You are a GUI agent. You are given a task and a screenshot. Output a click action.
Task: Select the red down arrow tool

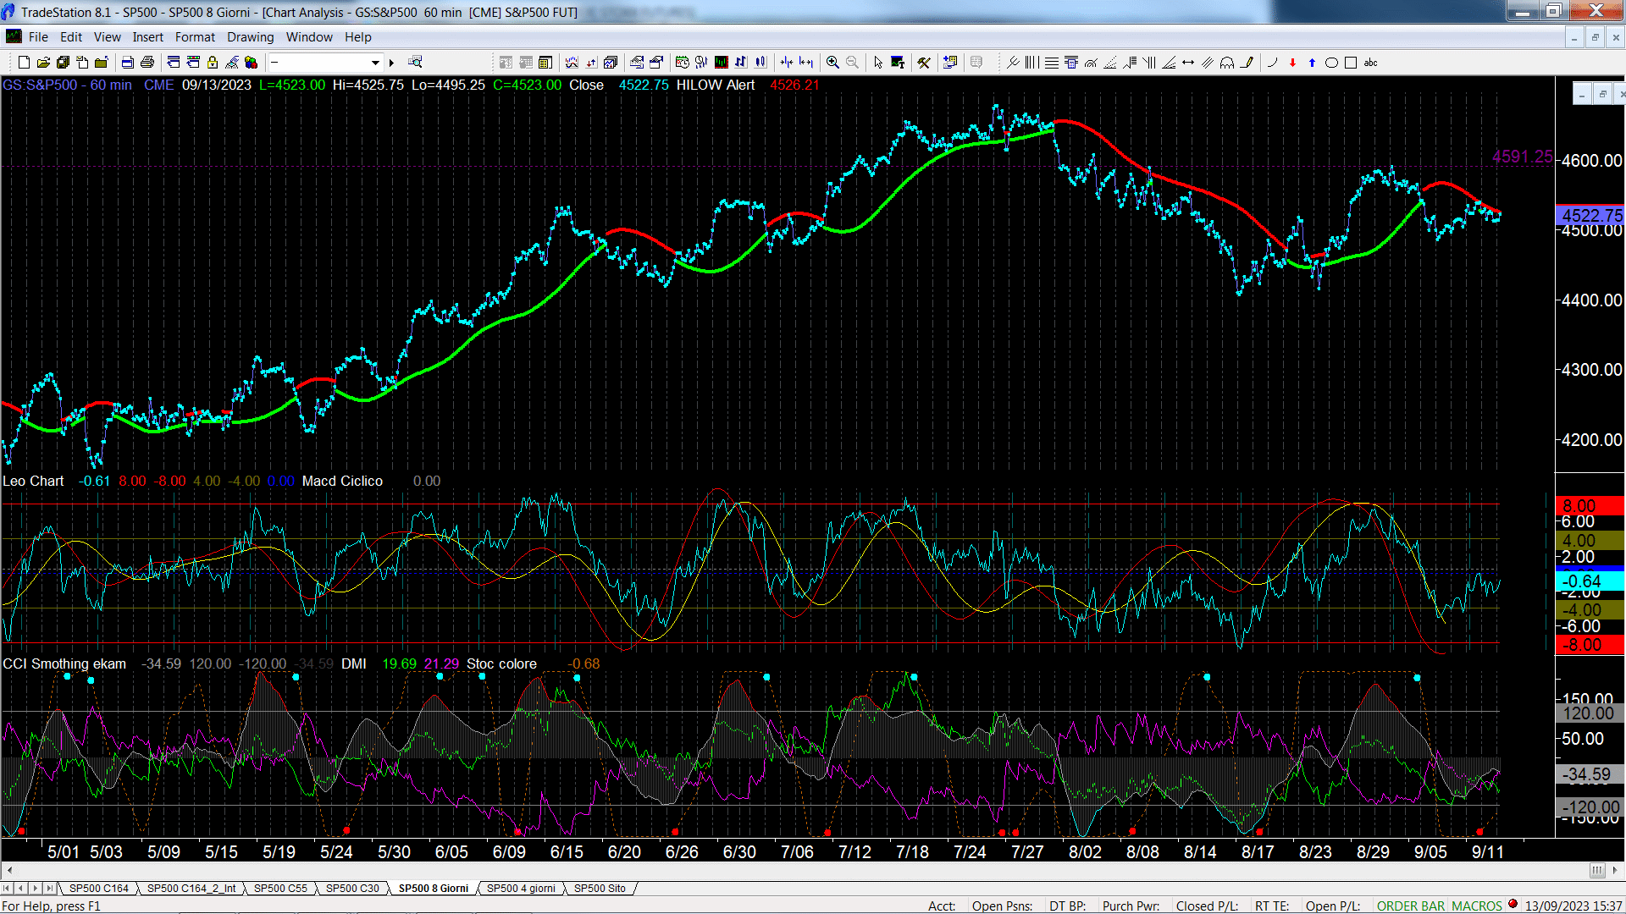pos(1292,62)
